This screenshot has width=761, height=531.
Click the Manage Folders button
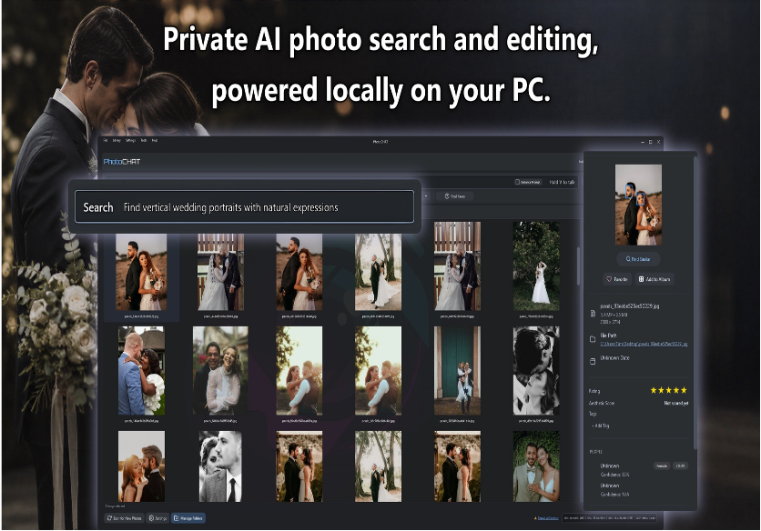pos(188,518)
